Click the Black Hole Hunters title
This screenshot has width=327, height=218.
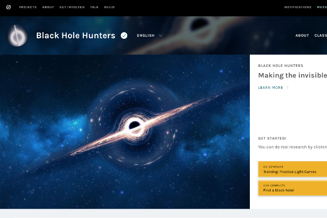pos(76,36)
